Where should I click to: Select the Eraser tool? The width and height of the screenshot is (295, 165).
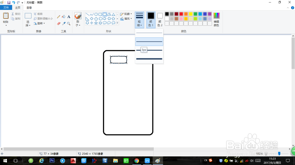click(x=58, y=24)
